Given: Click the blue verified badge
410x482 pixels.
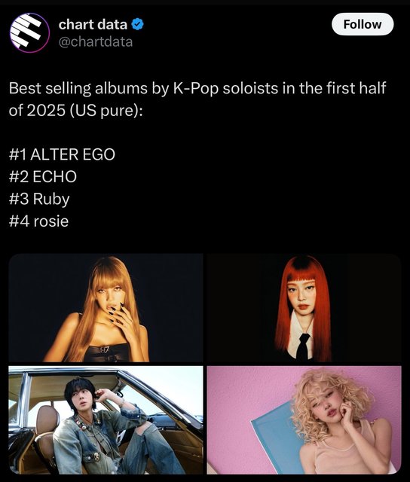Looking at the screenshot, I should (x=137, y=24).
